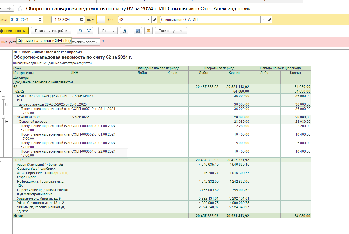Viewport: 349px width, 234px height.
Task: Click Сальдо на конец периода header
Action: [x=280, y=68]
